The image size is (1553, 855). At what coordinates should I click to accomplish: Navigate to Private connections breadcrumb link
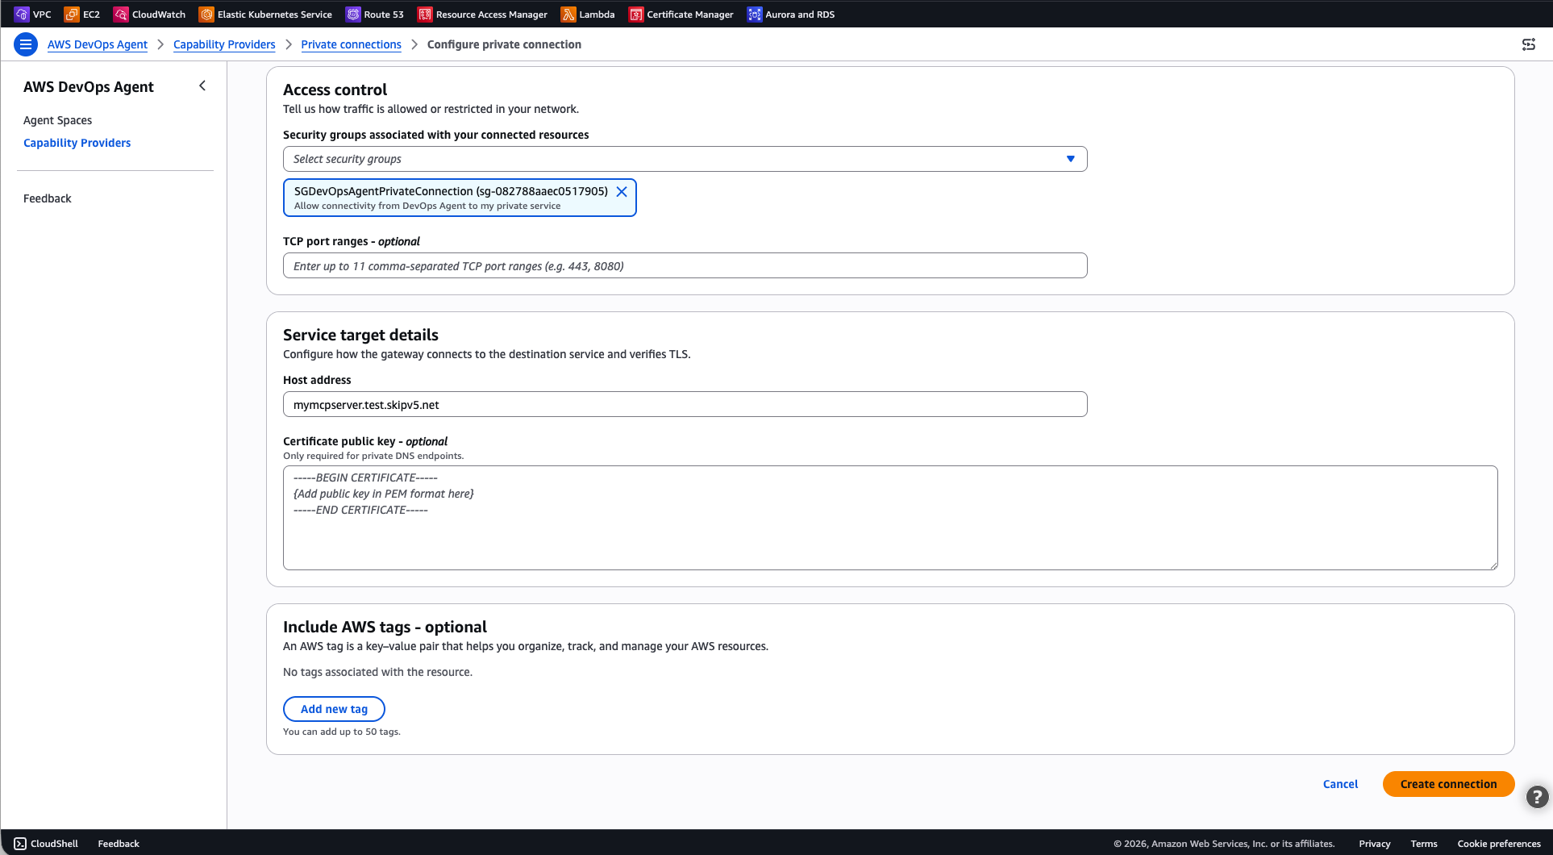[x=351, y=44]
